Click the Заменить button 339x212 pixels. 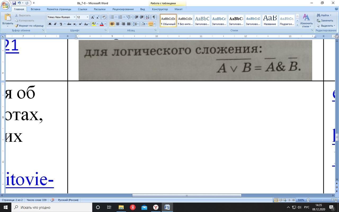(325, 20)
